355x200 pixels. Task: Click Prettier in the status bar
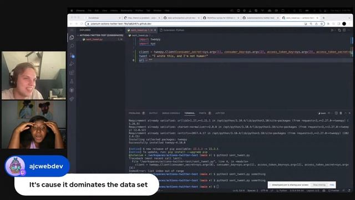[x=334, y=191]
